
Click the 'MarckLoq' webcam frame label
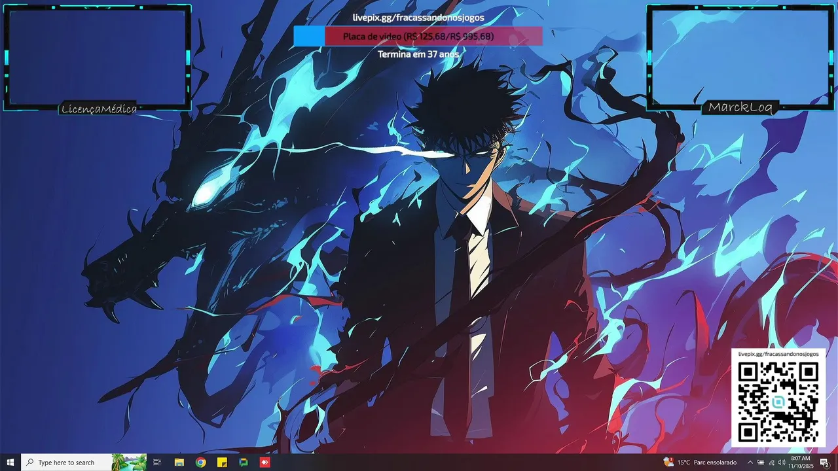pyautogui.click(x=740, y=107)
